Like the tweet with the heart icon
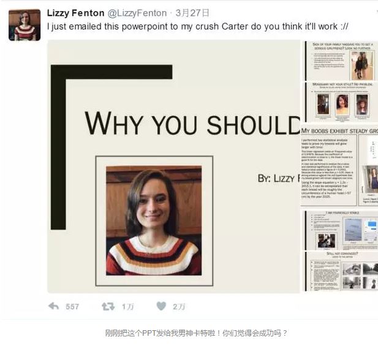The width and height of the screenshot is (378, 345). [x=161, y=306]
